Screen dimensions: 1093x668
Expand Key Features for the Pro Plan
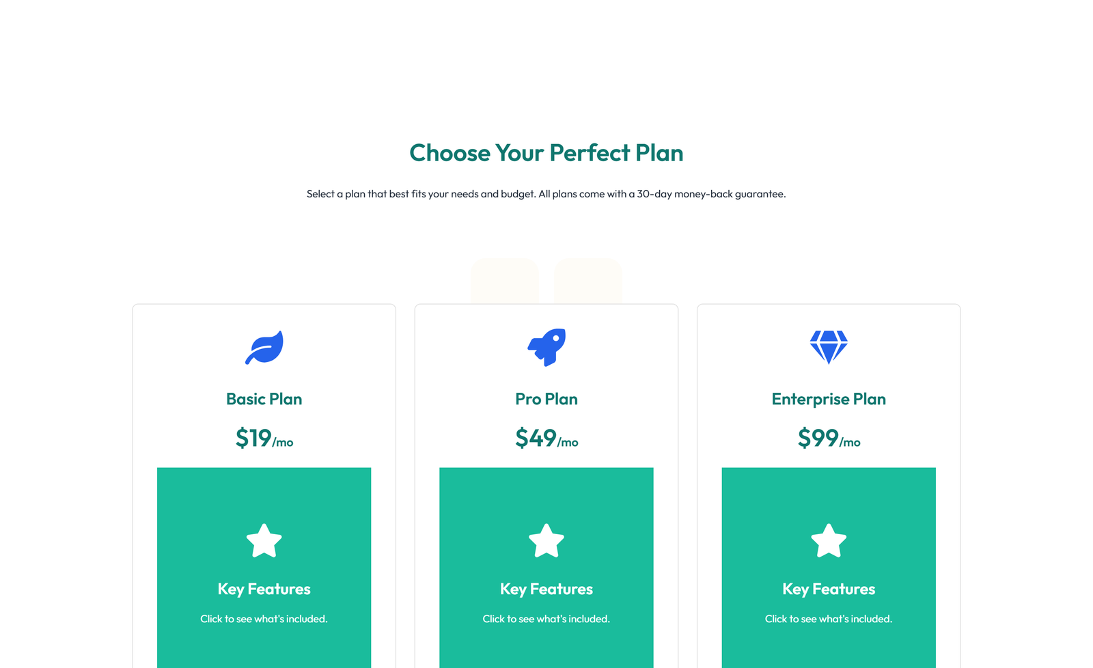546,589
